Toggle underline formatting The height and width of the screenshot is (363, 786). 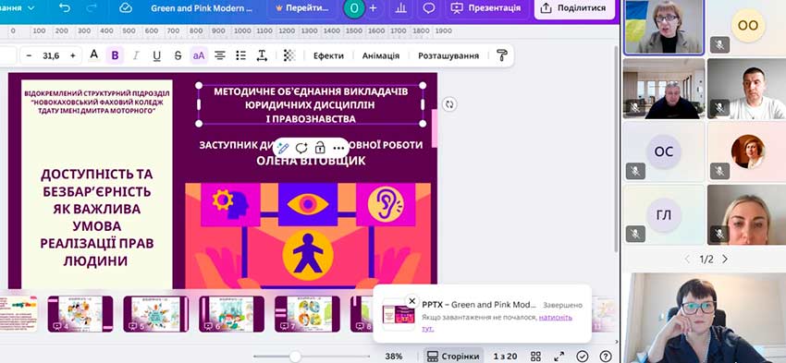157,55
